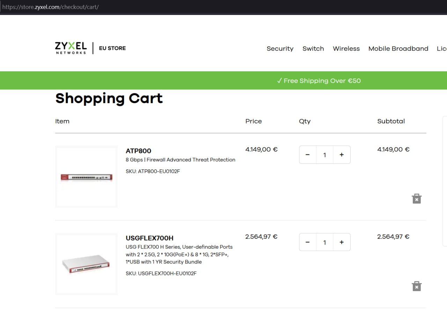
Task: Open the Switch menu
Action: [313, 48]
